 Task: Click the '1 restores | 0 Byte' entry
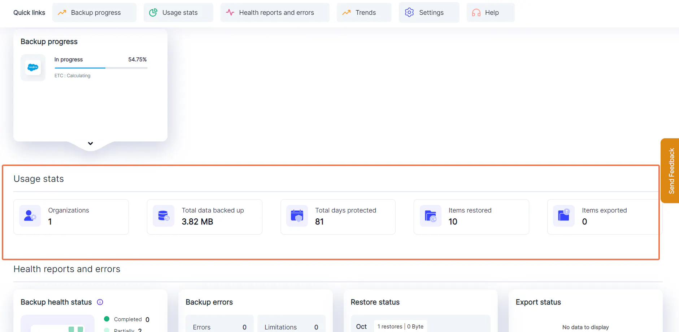click(400, 326)
